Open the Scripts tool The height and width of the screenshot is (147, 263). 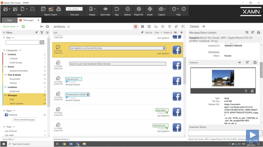pos(150,9)
